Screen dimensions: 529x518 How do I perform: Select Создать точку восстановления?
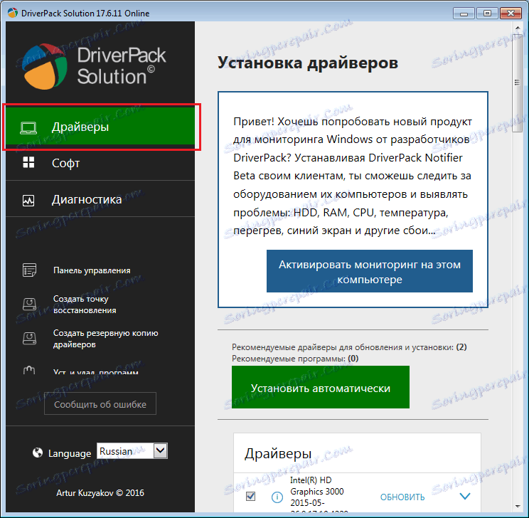(85, 305)
